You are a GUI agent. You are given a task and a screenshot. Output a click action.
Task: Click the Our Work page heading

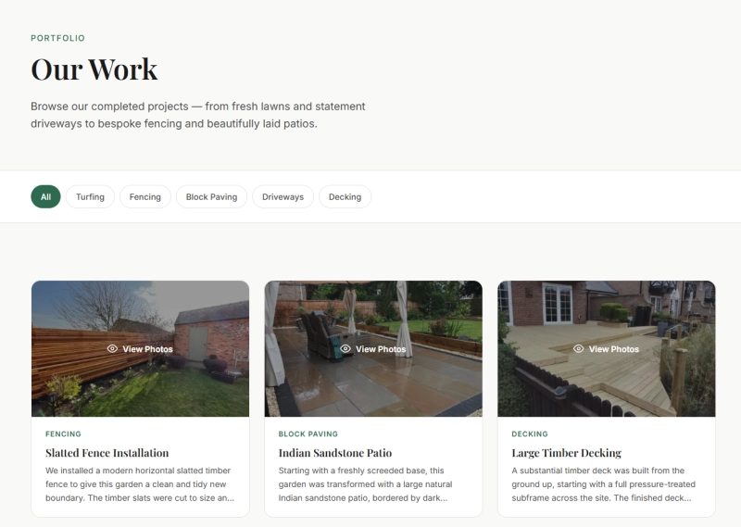point(94,69)
